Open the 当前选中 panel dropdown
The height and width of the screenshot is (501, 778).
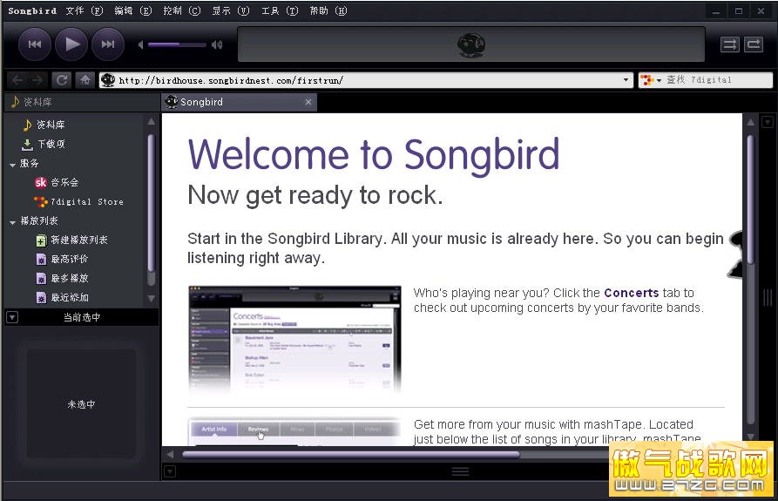click(x=12, y=317)
